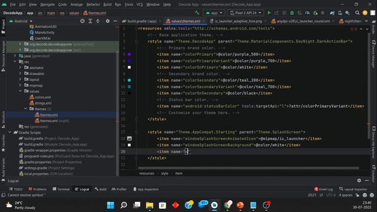Open Chrome from the taskbar
Screen dimensions: 377x212
227,205
